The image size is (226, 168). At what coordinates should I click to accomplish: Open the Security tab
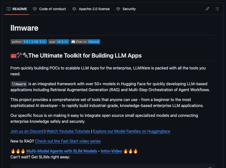(126, 9)
